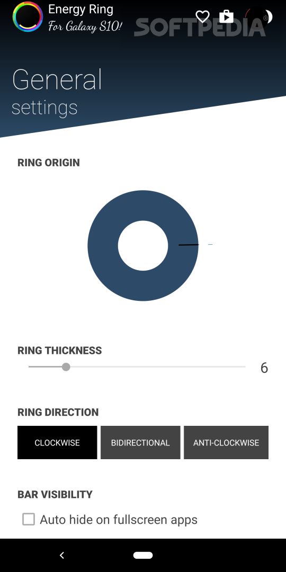Enable Auto hide on fullscreen apps checkbox
Image resolution: width=286 pixels, height=572 pixels.
pos(29,519)
